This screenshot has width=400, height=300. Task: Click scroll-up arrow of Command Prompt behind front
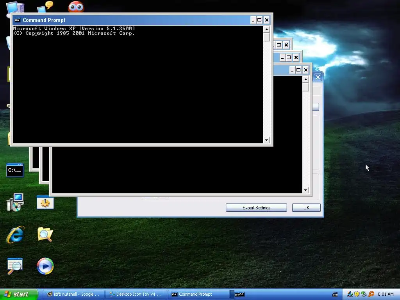[x=305, y=79]
